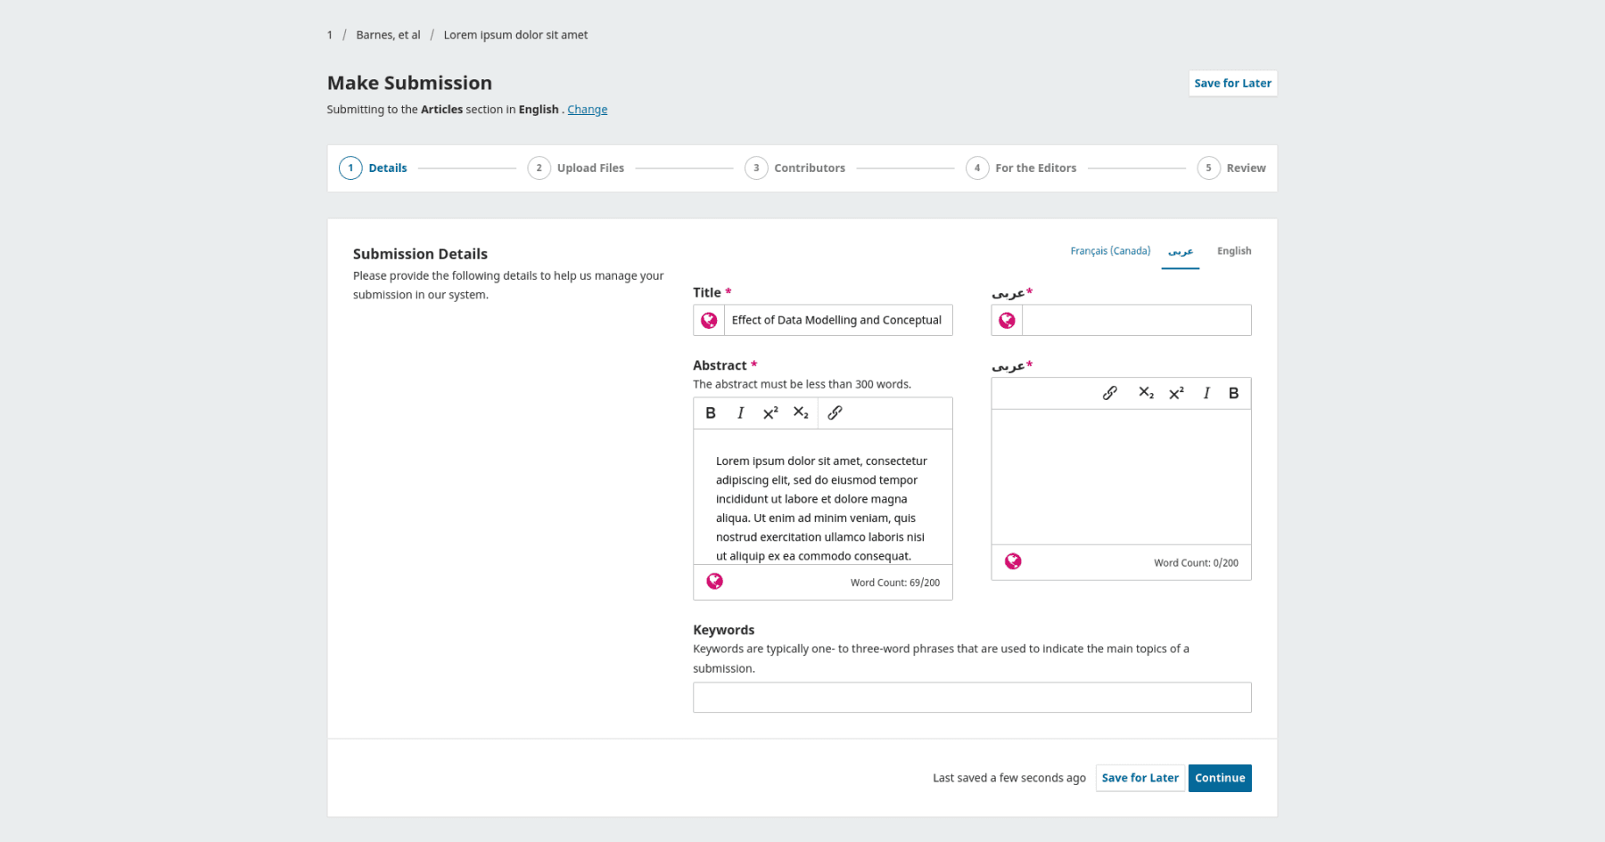Open the Change link to switch section
1605x842 pixels.
pos(587,109)
